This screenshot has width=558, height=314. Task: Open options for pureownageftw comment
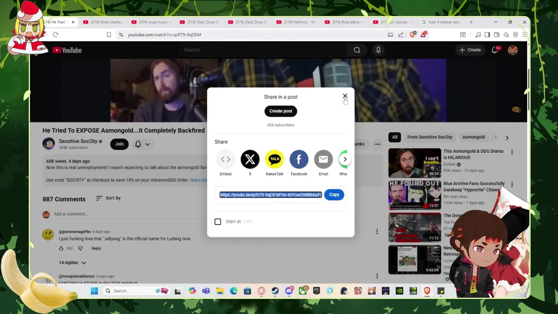(x=377, y=232)
